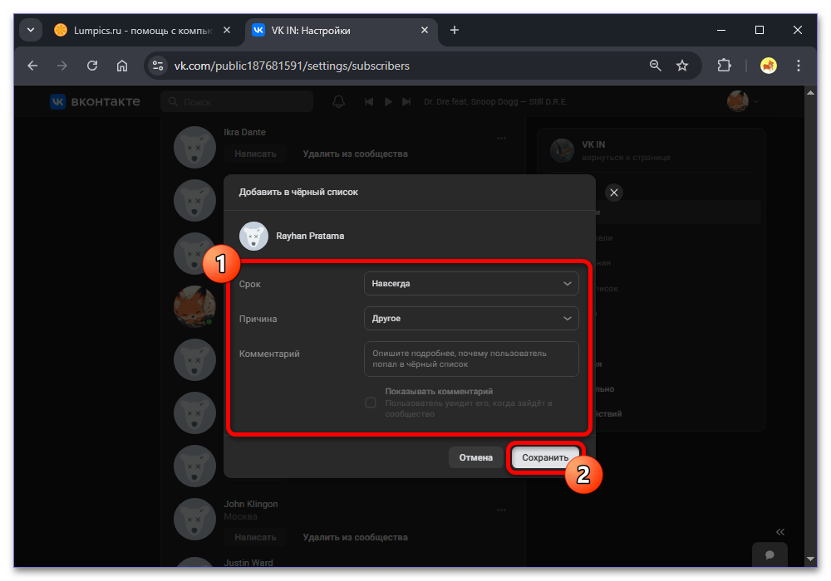Viewport: 831px width, 581px height.
Task: Close the VK IN: Настройки tab
Action: pyautogui.click(x=425, y=30)
